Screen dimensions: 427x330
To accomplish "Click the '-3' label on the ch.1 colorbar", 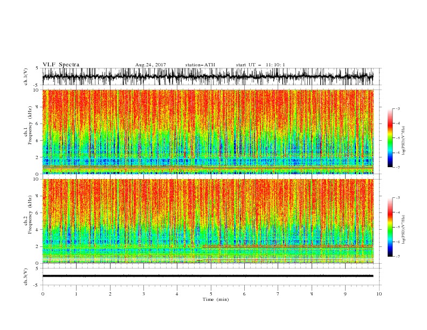I will point(397,108).
